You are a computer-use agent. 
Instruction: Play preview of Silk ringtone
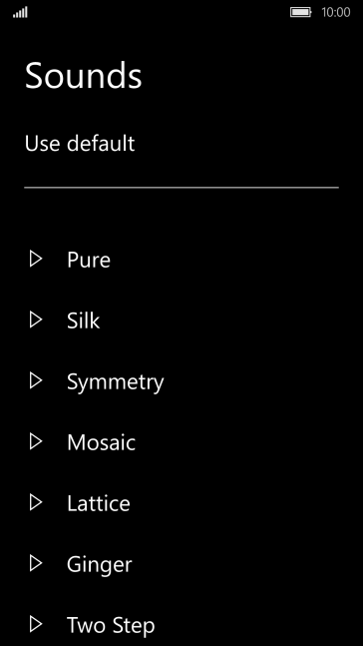click(36, 321)
